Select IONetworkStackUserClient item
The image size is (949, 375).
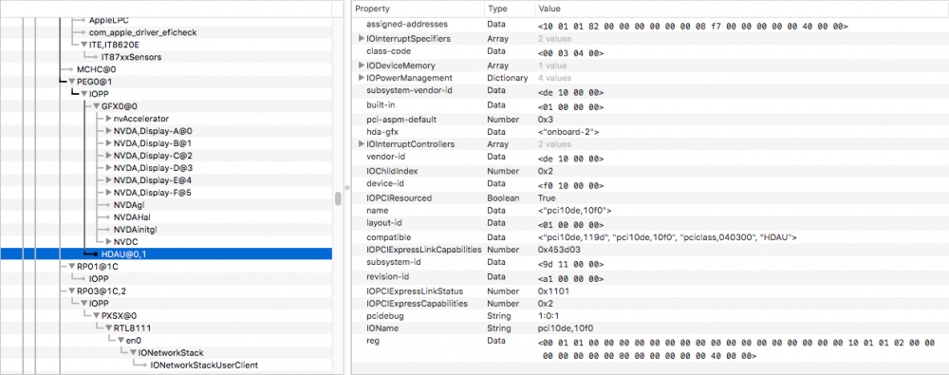coord(204,365)
